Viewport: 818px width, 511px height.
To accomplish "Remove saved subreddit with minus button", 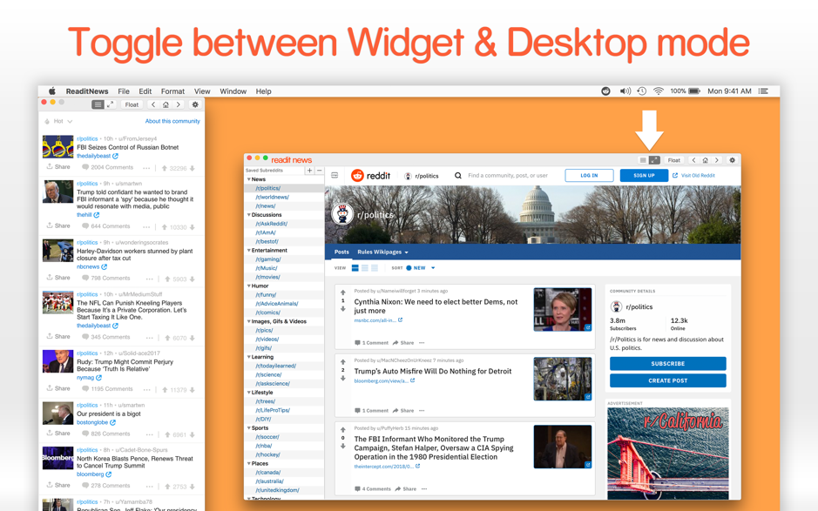I will [319, 171].
